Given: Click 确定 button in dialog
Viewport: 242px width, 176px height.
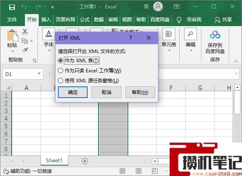Looking at the screenshot, I should 73,92.
